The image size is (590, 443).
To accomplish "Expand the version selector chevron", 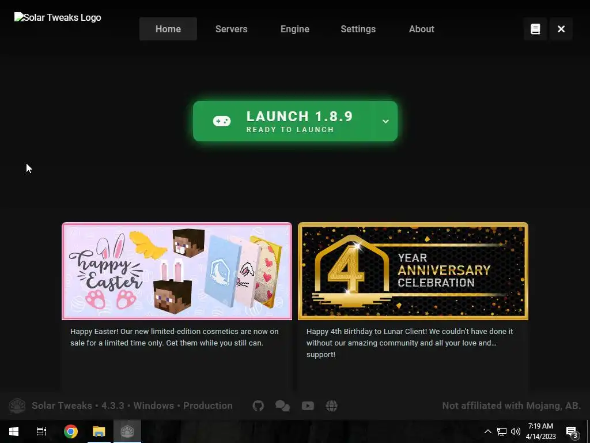I will 385,121.
